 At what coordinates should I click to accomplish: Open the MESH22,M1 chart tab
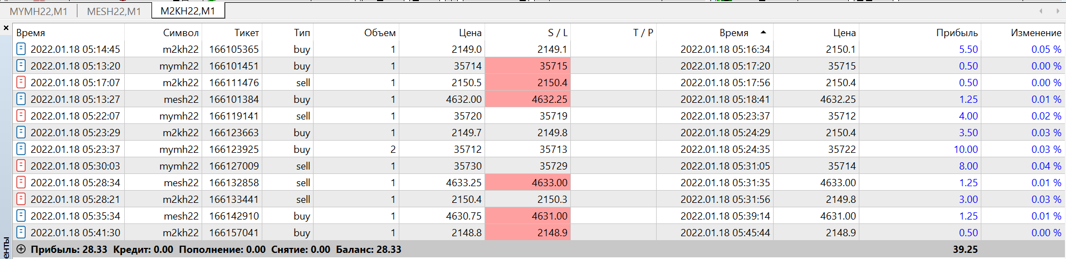tap(114, 11)
